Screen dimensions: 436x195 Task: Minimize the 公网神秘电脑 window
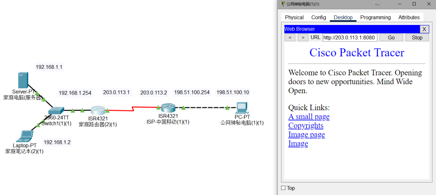tap(400, 4)
